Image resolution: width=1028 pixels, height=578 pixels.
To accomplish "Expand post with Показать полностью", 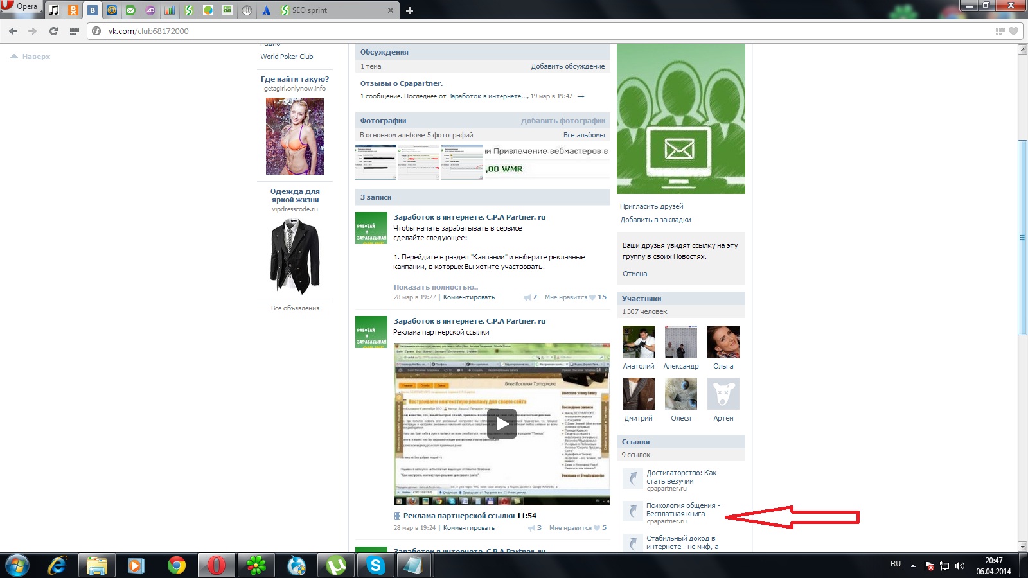I will [x=436, y=287].
